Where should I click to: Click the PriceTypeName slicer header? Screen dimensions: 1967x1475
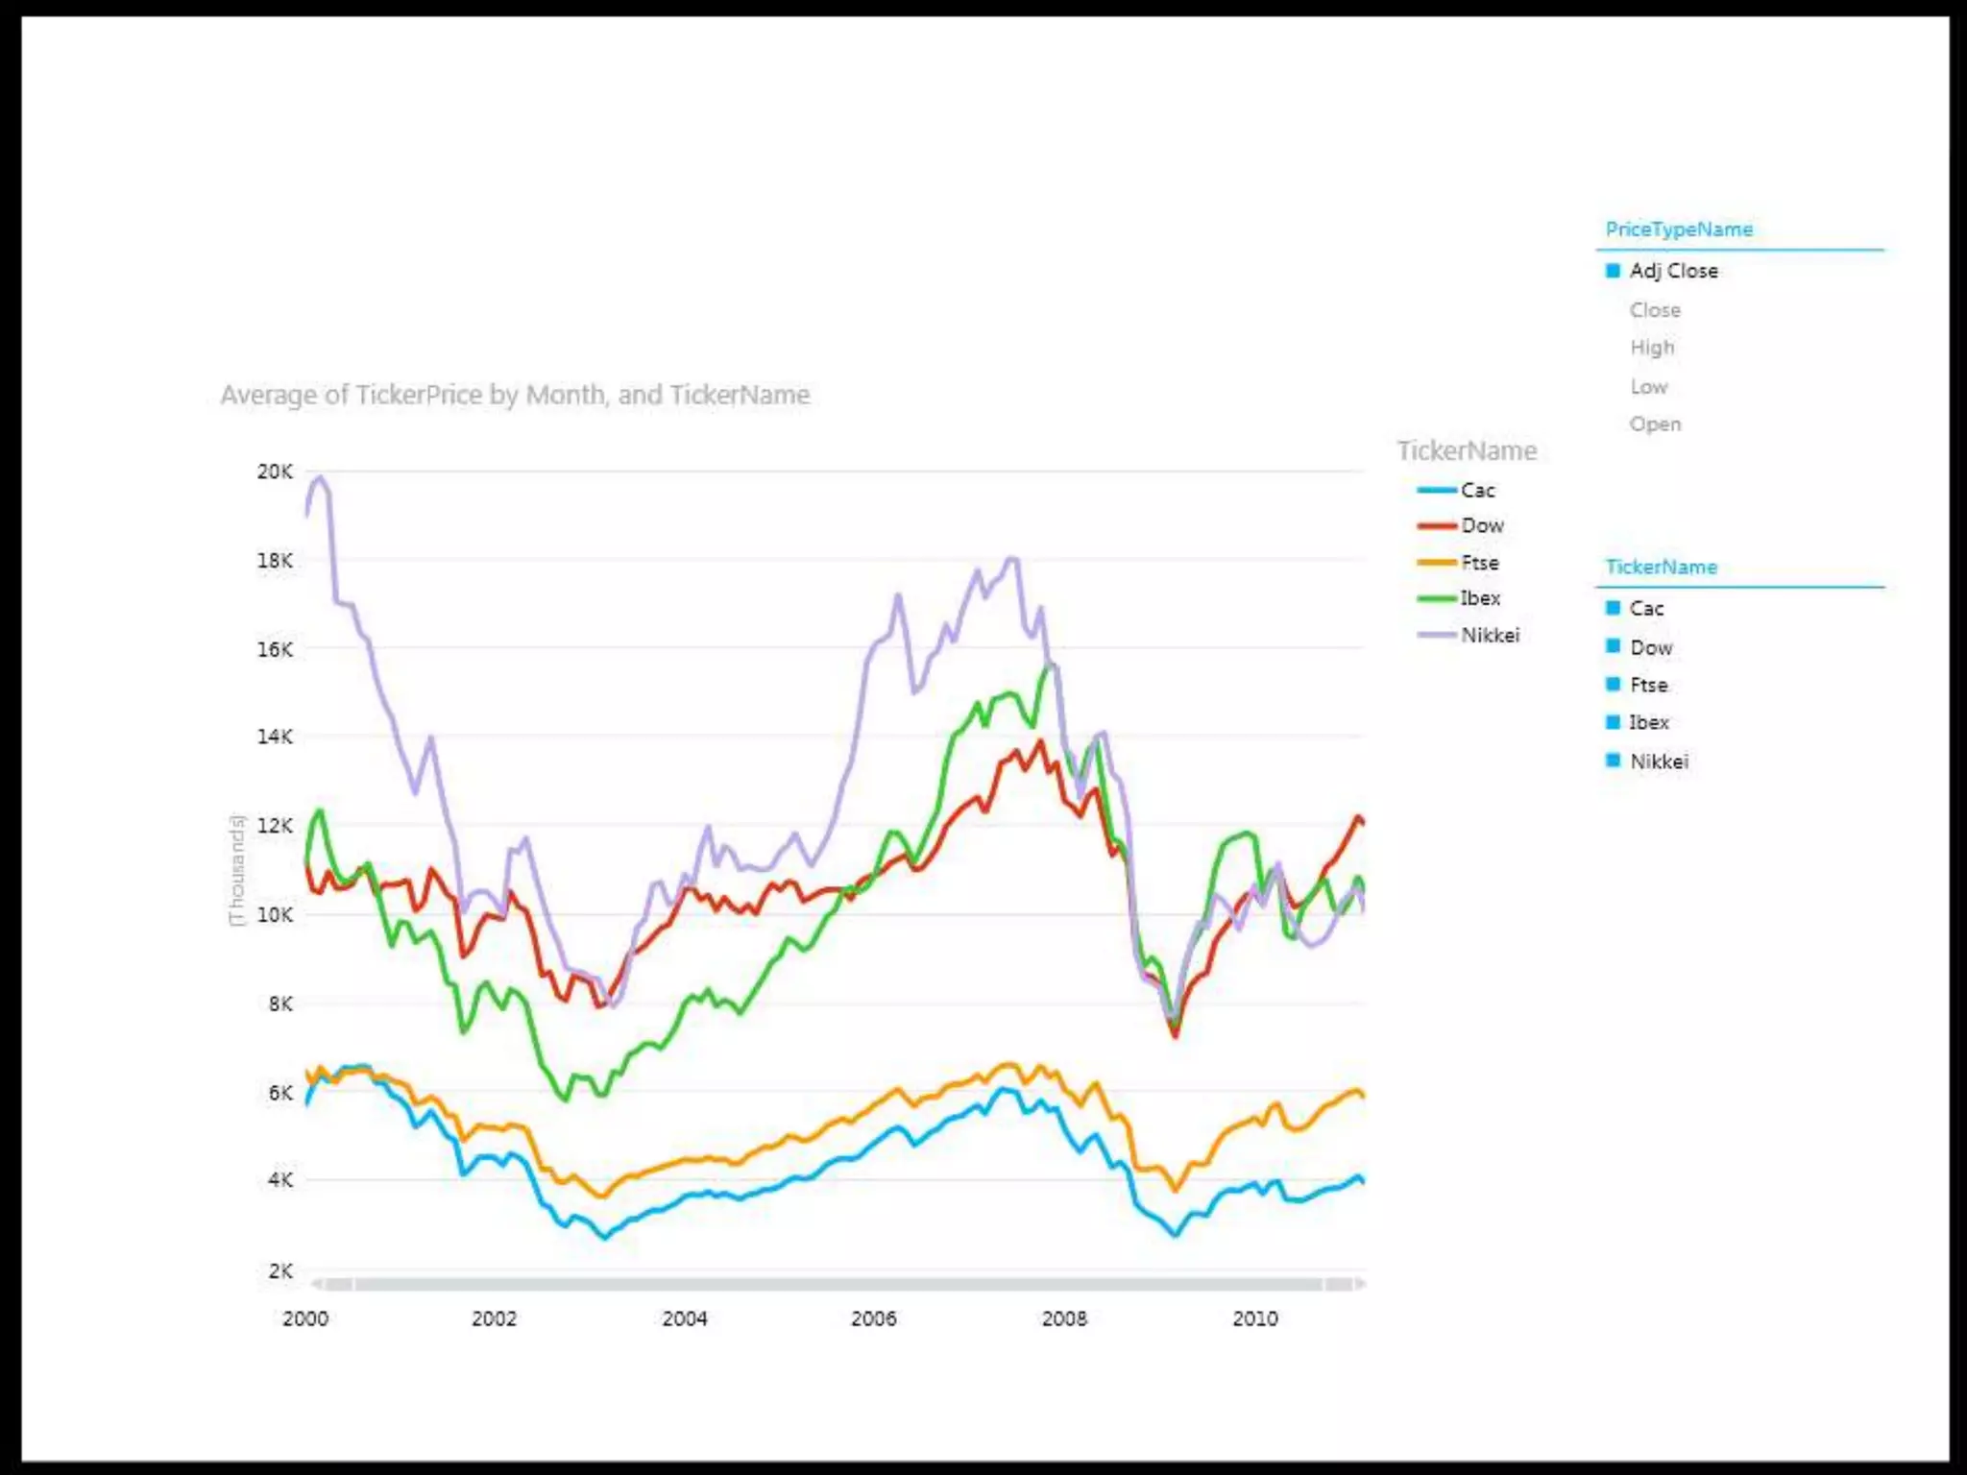[x=1678, y=230]
